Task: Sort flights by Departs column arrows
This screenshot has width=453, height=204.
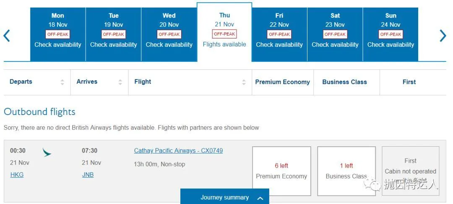Action: [x=62, y=82]
